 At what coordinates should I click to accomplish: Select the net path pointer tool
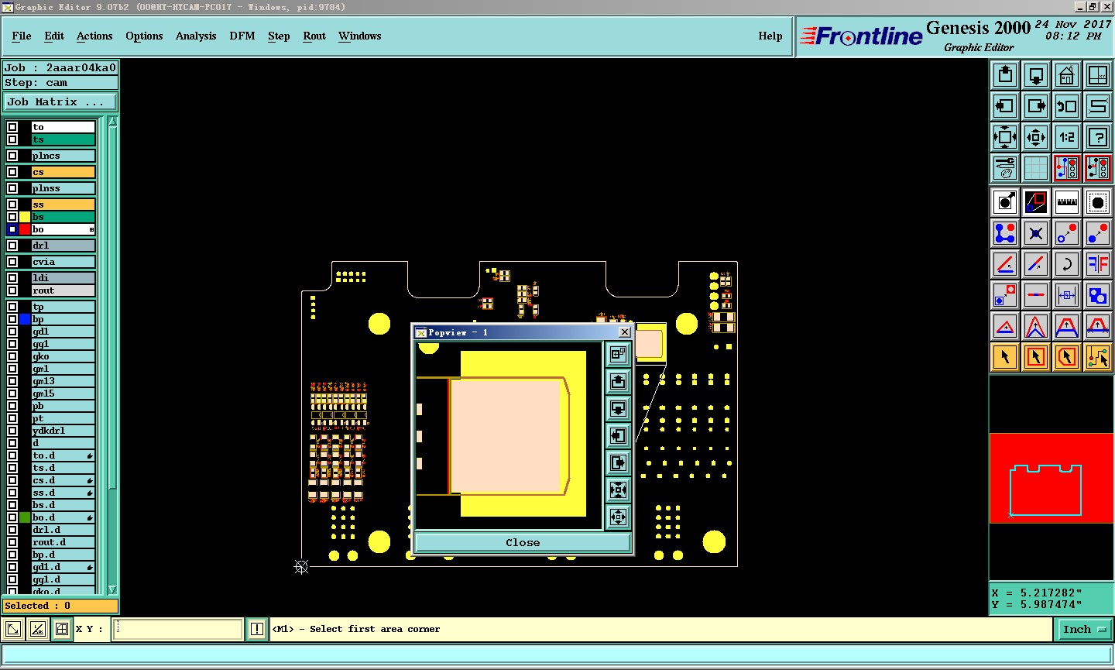pyautogui.click(x=1098, y=357)
